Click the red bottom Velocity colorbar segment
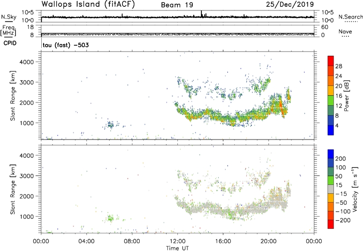Screen dimensions: 363x251 (331, 224)
